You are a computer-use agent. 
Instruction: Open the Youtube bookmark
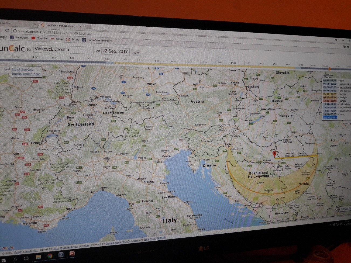click(x=39, y=38)
